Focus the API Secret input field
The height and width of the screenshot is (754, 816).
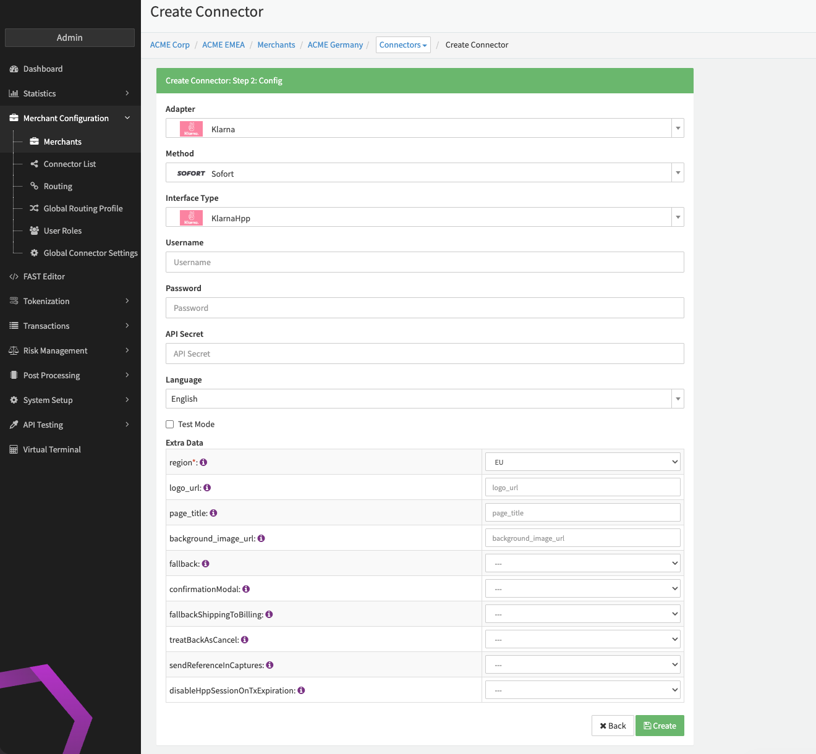tap(425, 354)
